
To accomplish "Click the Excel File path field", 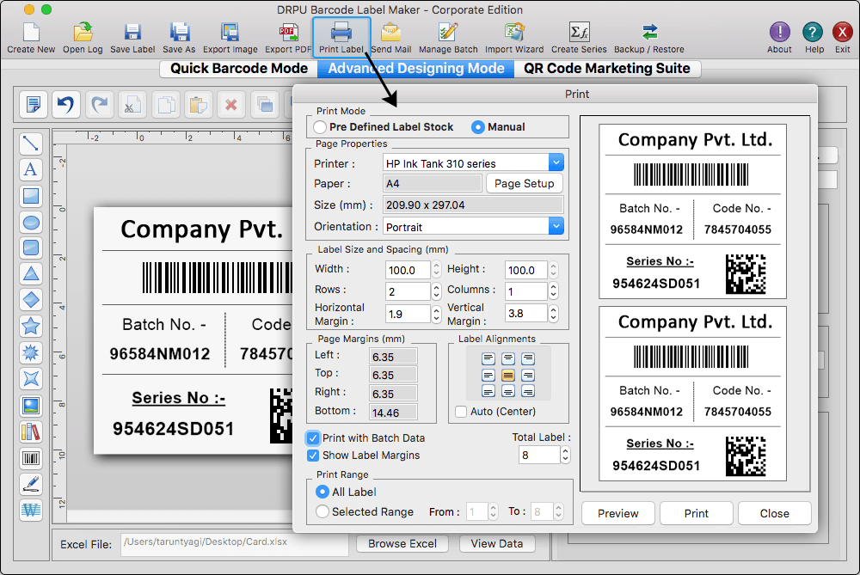I will (234, 544).
